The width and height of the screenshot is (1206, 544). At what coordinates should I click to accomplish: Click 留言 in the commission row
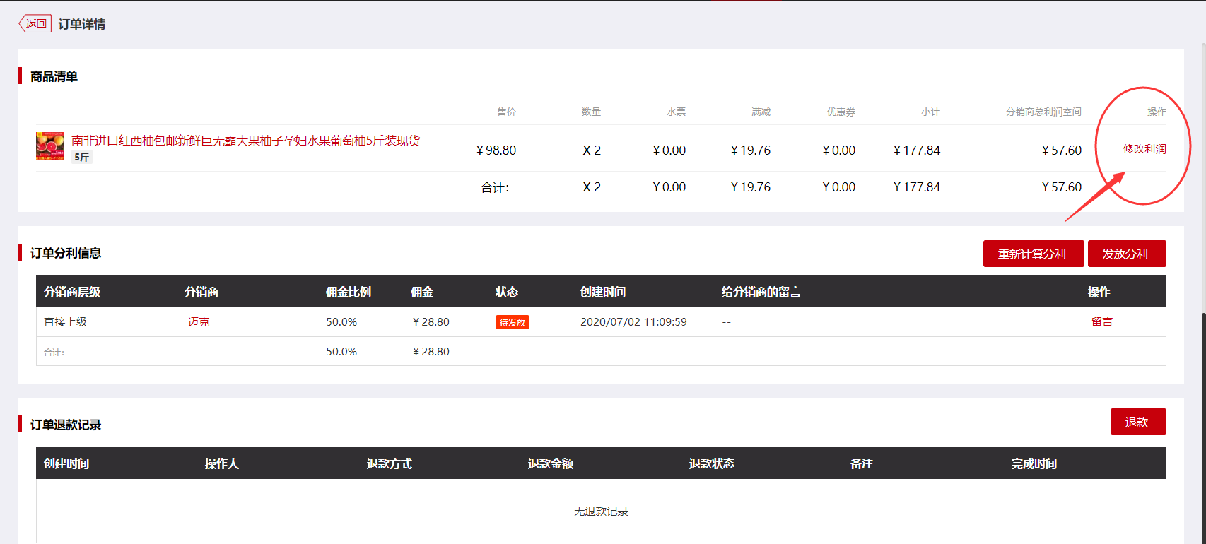pyautogui.click(x=1101, y=322)
